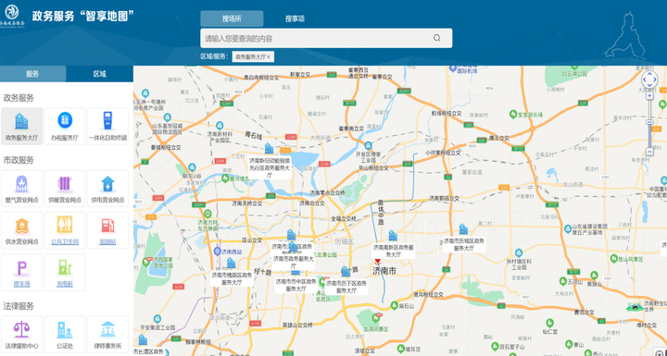
Task: Click the map zoom level slider handle
Action: click(x=649, y=122)
